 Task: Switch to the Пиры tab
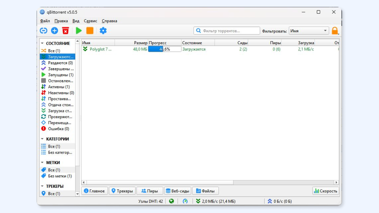click(150, 191)
